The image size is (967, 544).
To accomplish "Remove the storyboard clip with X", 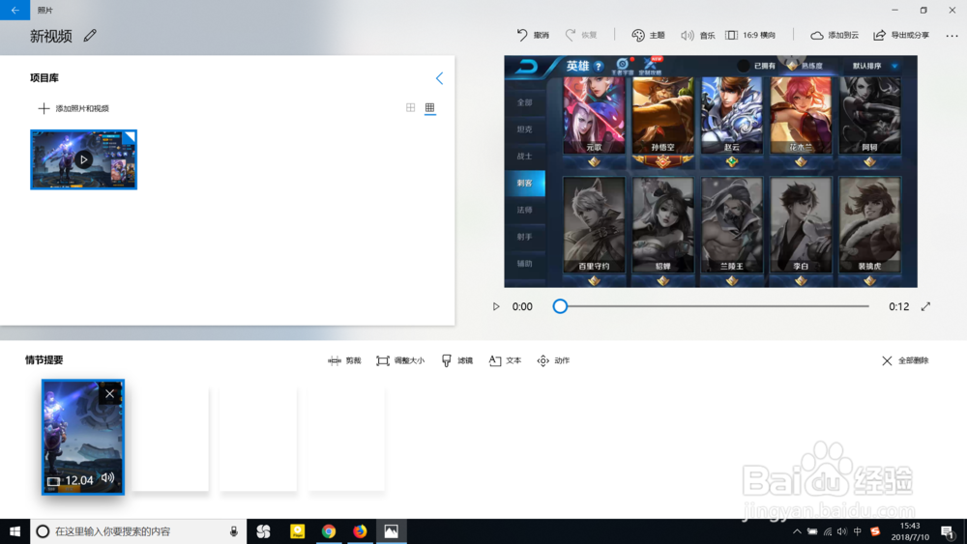I will [110, 393].
